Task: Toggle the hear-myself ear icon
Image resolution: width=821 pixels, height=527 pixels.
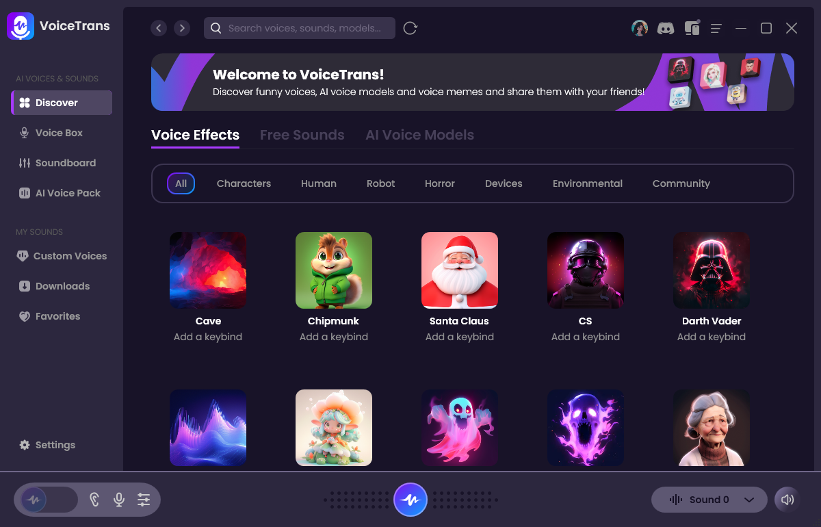Action: click(94, 500)
